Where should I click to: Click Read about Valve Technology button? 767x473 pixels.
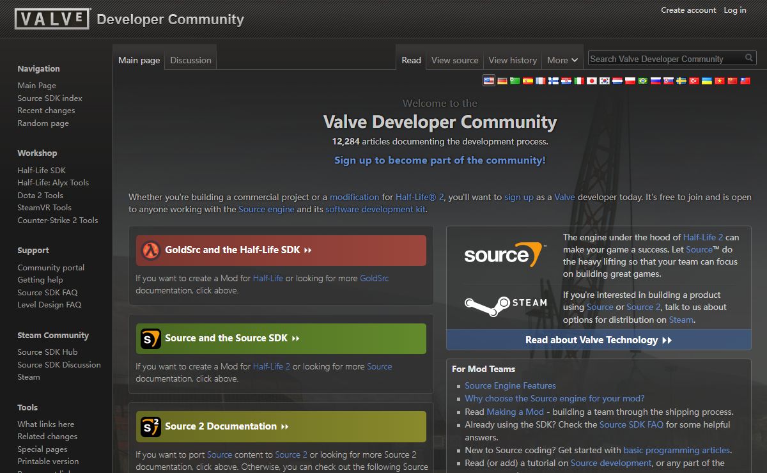point(599,340)
